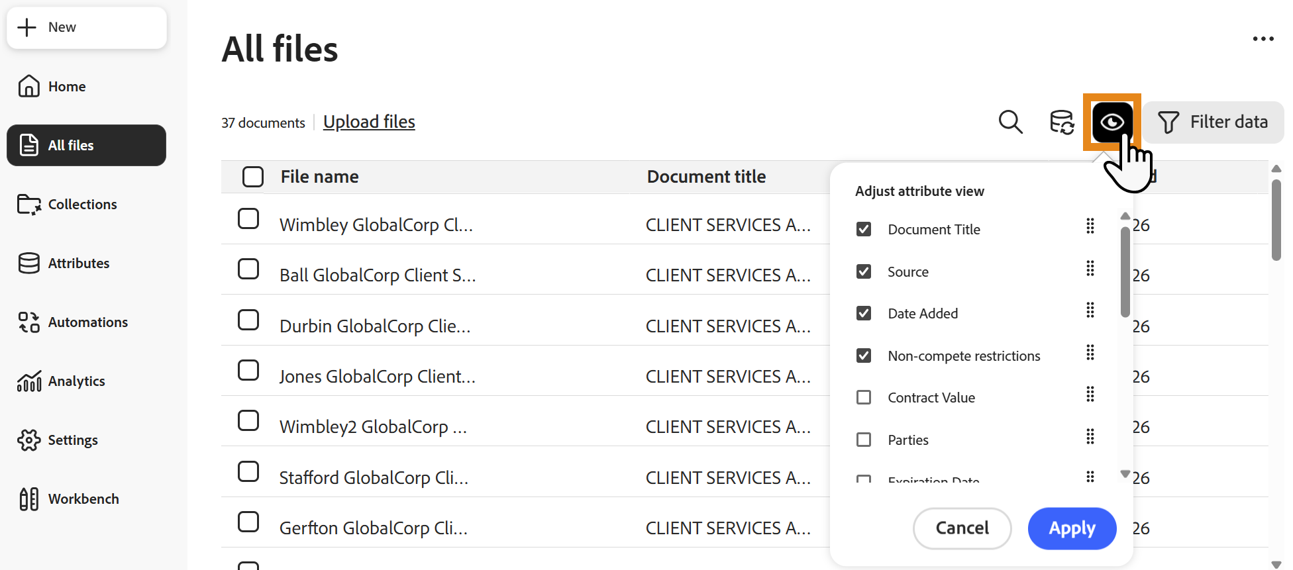The image size is (1293, 570).
Task: Open Settings in the sidebar
Action: 86,440
